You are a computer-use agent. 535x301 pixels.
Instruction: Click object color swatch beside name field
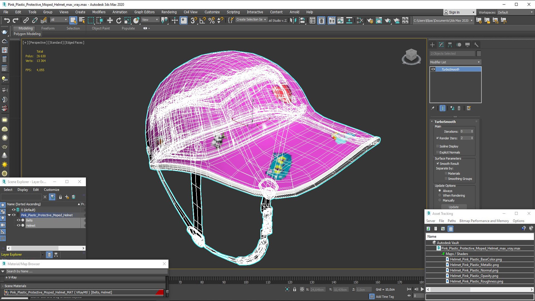[479, 53]
